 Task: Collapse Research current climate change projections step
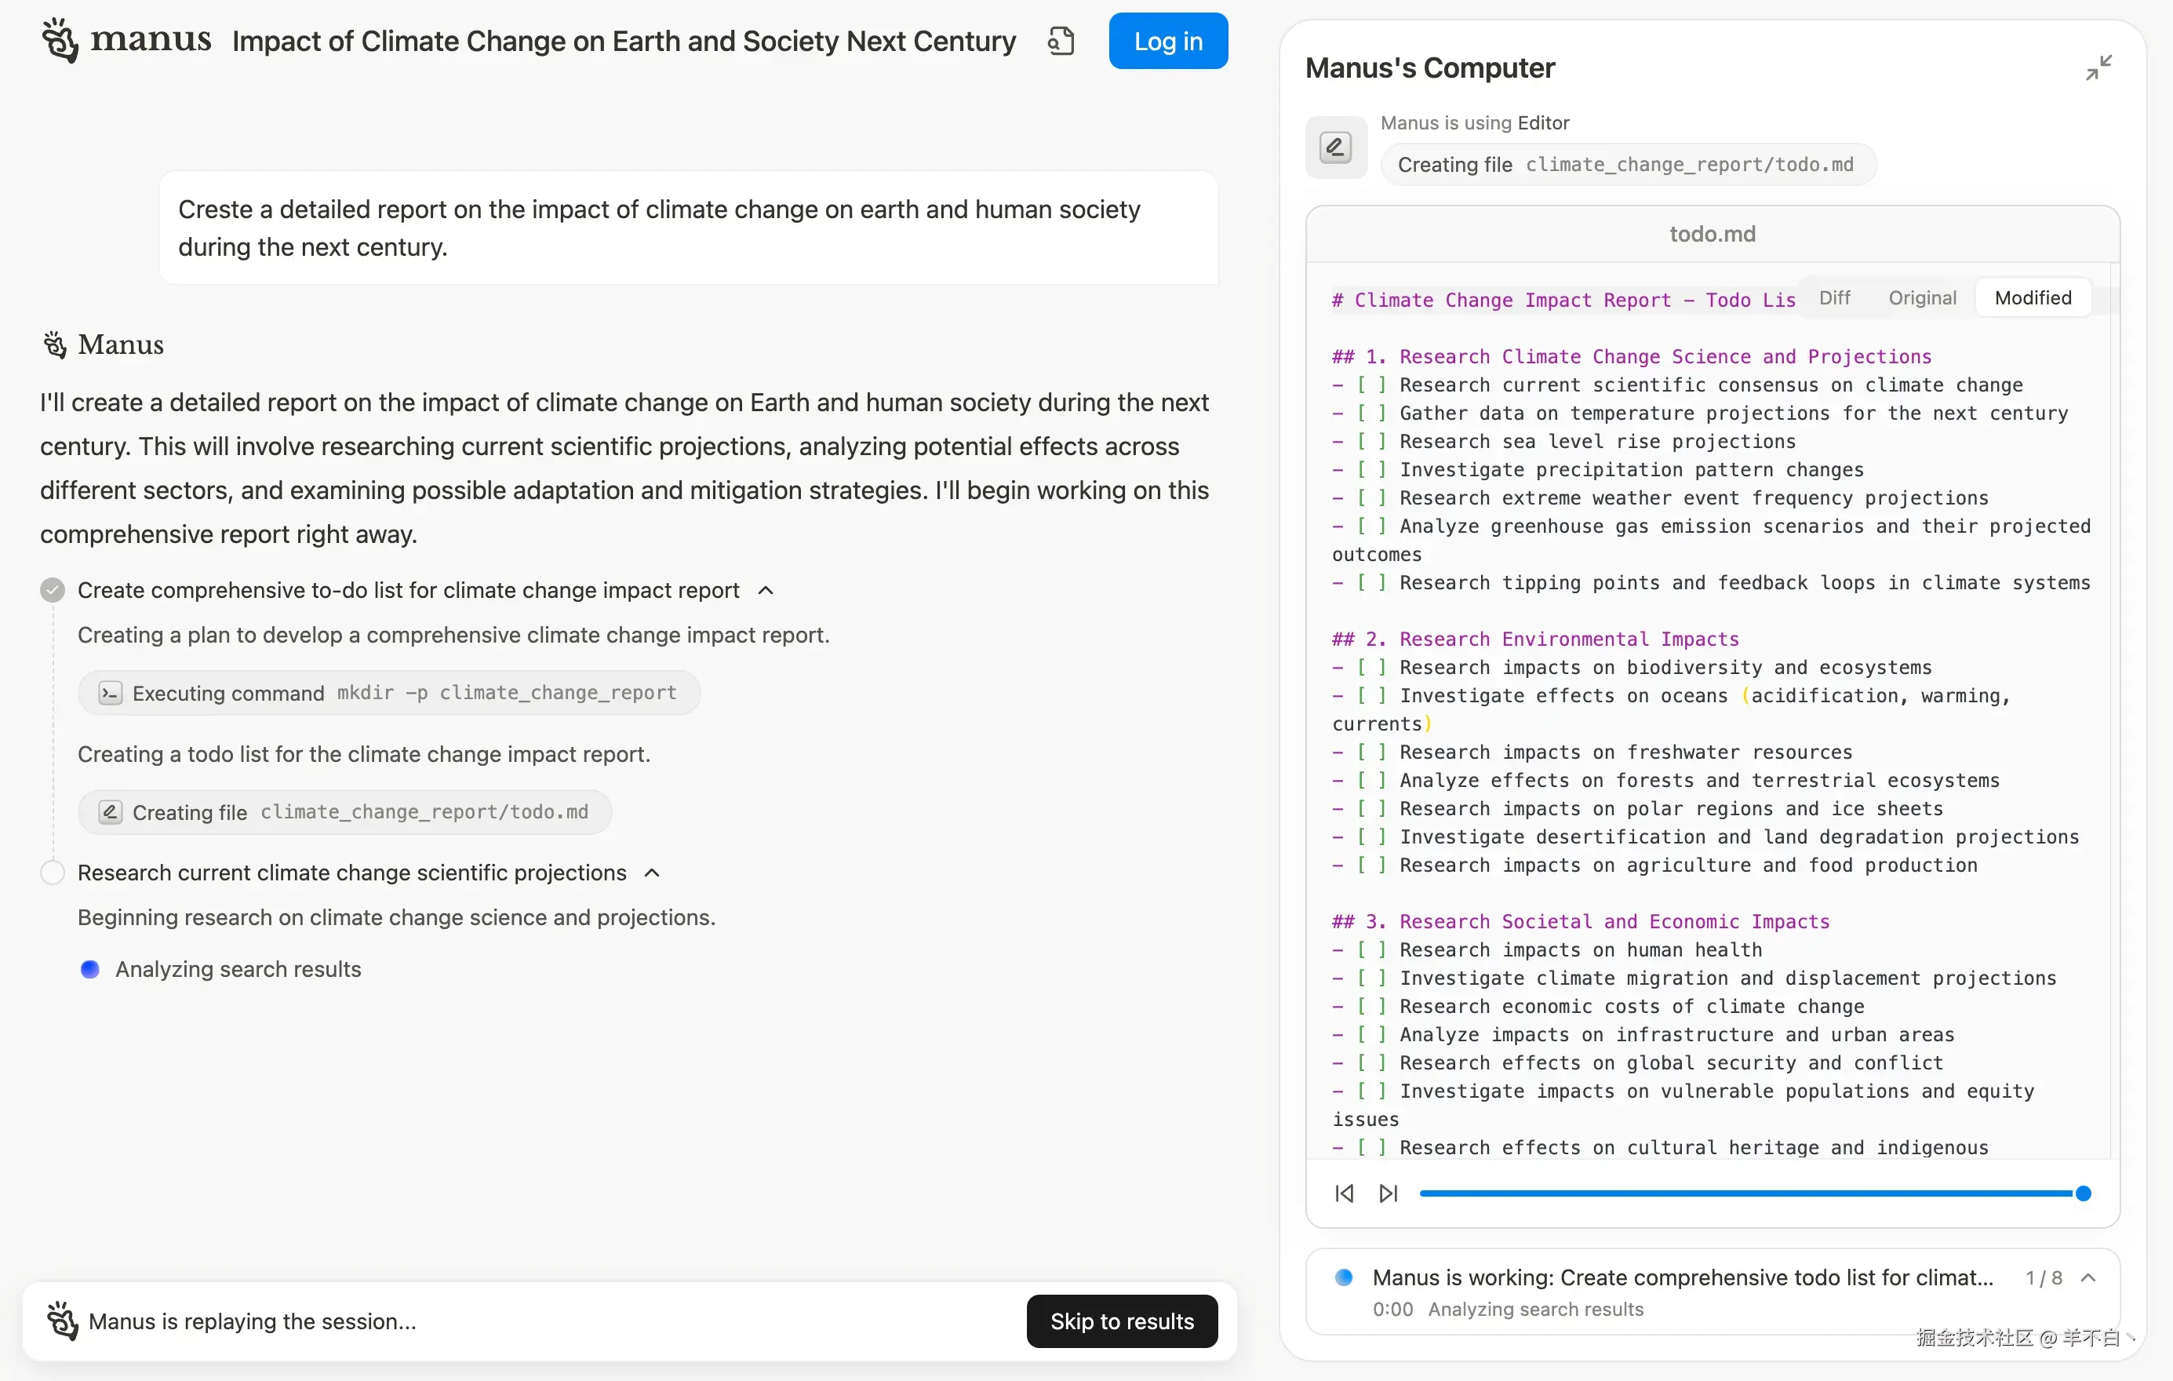pyautogui.click(x=653, y=873)
